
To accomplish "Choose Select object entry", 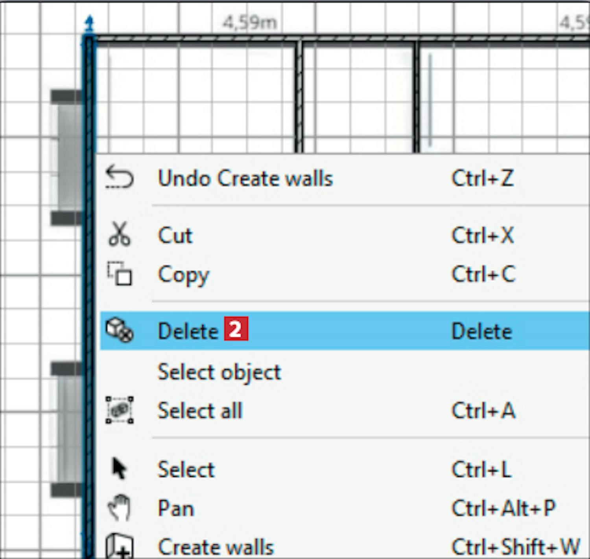I will 219,372.
